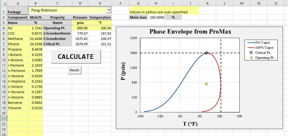Select the N2 component name cell
288x136 pixels.
pos(18,28)
